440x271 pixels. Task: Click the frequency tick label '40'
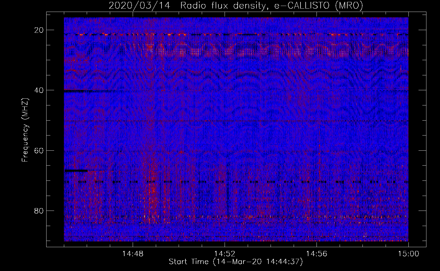tap(39, 90)
